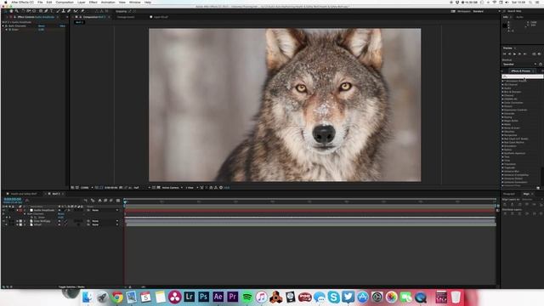Open the resolution dropdown showing Half

pos(142,188)
